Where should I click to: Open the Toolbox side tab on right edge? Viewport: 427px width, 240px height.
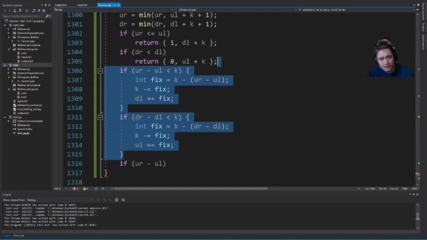423,27
